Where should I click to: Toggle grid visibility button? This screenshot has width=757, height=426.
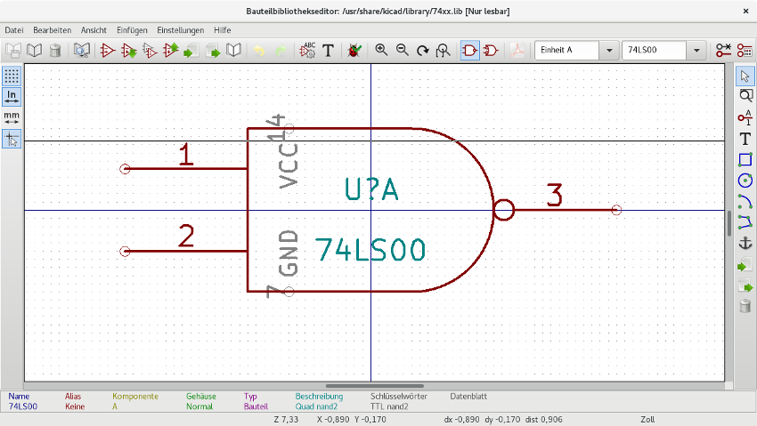pyautogui.click(x=12, y=75)
